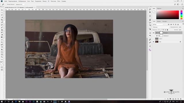Open the Character panel icon
The height and width of the screenshot is (103, 184).
(x=150, y=33)
